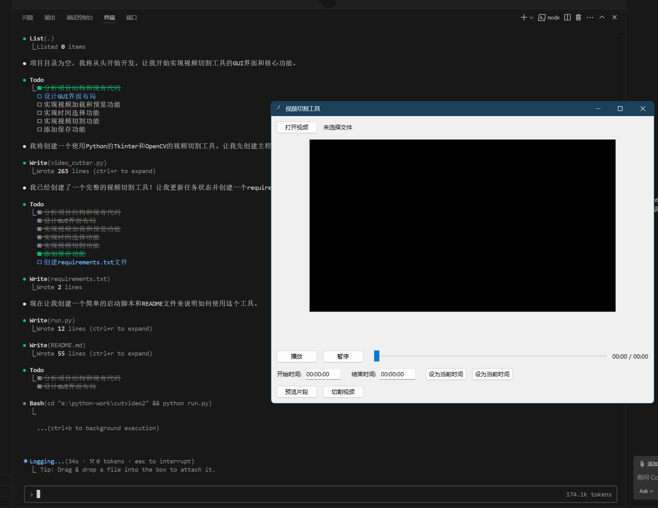Open terminal more actions ellipsis
The width and height of the screenshot is (658, 508).
click(590, 18)
